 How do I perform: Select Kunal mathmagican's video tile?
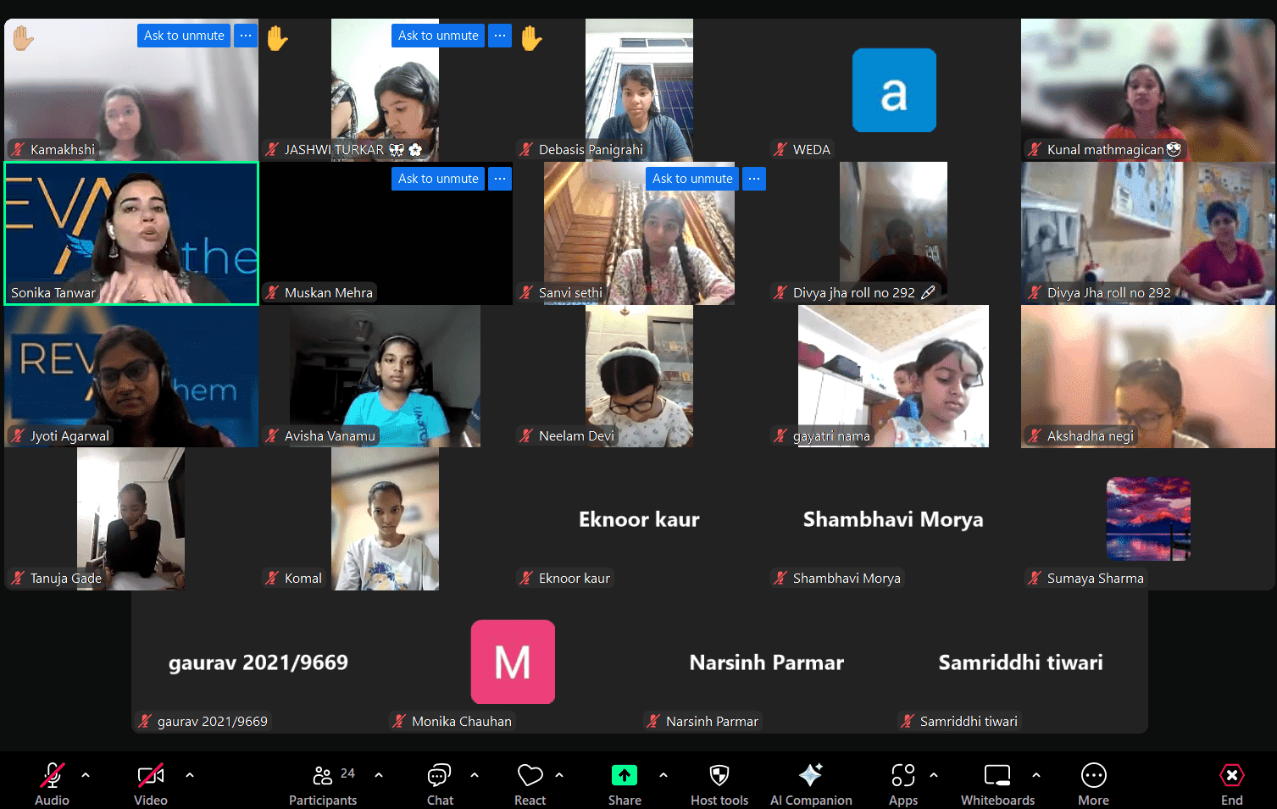(x=1148, y=90)
